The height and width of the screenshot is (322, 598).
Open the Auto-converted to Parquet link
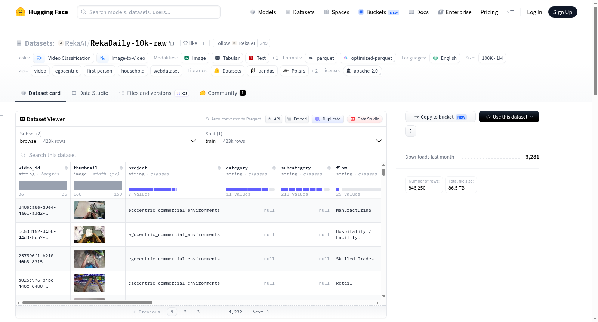(226, 119)
